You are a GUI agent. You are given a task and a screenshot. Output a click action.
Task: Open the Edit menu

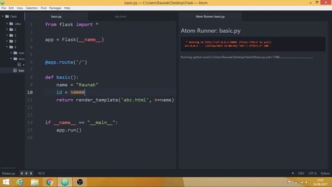tap(11, 8)
